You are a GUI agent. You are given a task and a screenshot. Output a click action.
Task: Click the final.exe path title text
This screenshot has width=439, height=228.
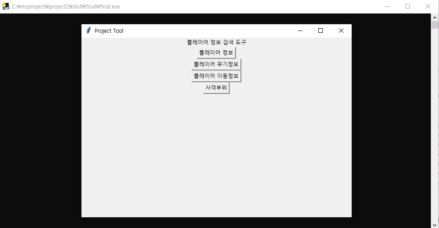66,6
